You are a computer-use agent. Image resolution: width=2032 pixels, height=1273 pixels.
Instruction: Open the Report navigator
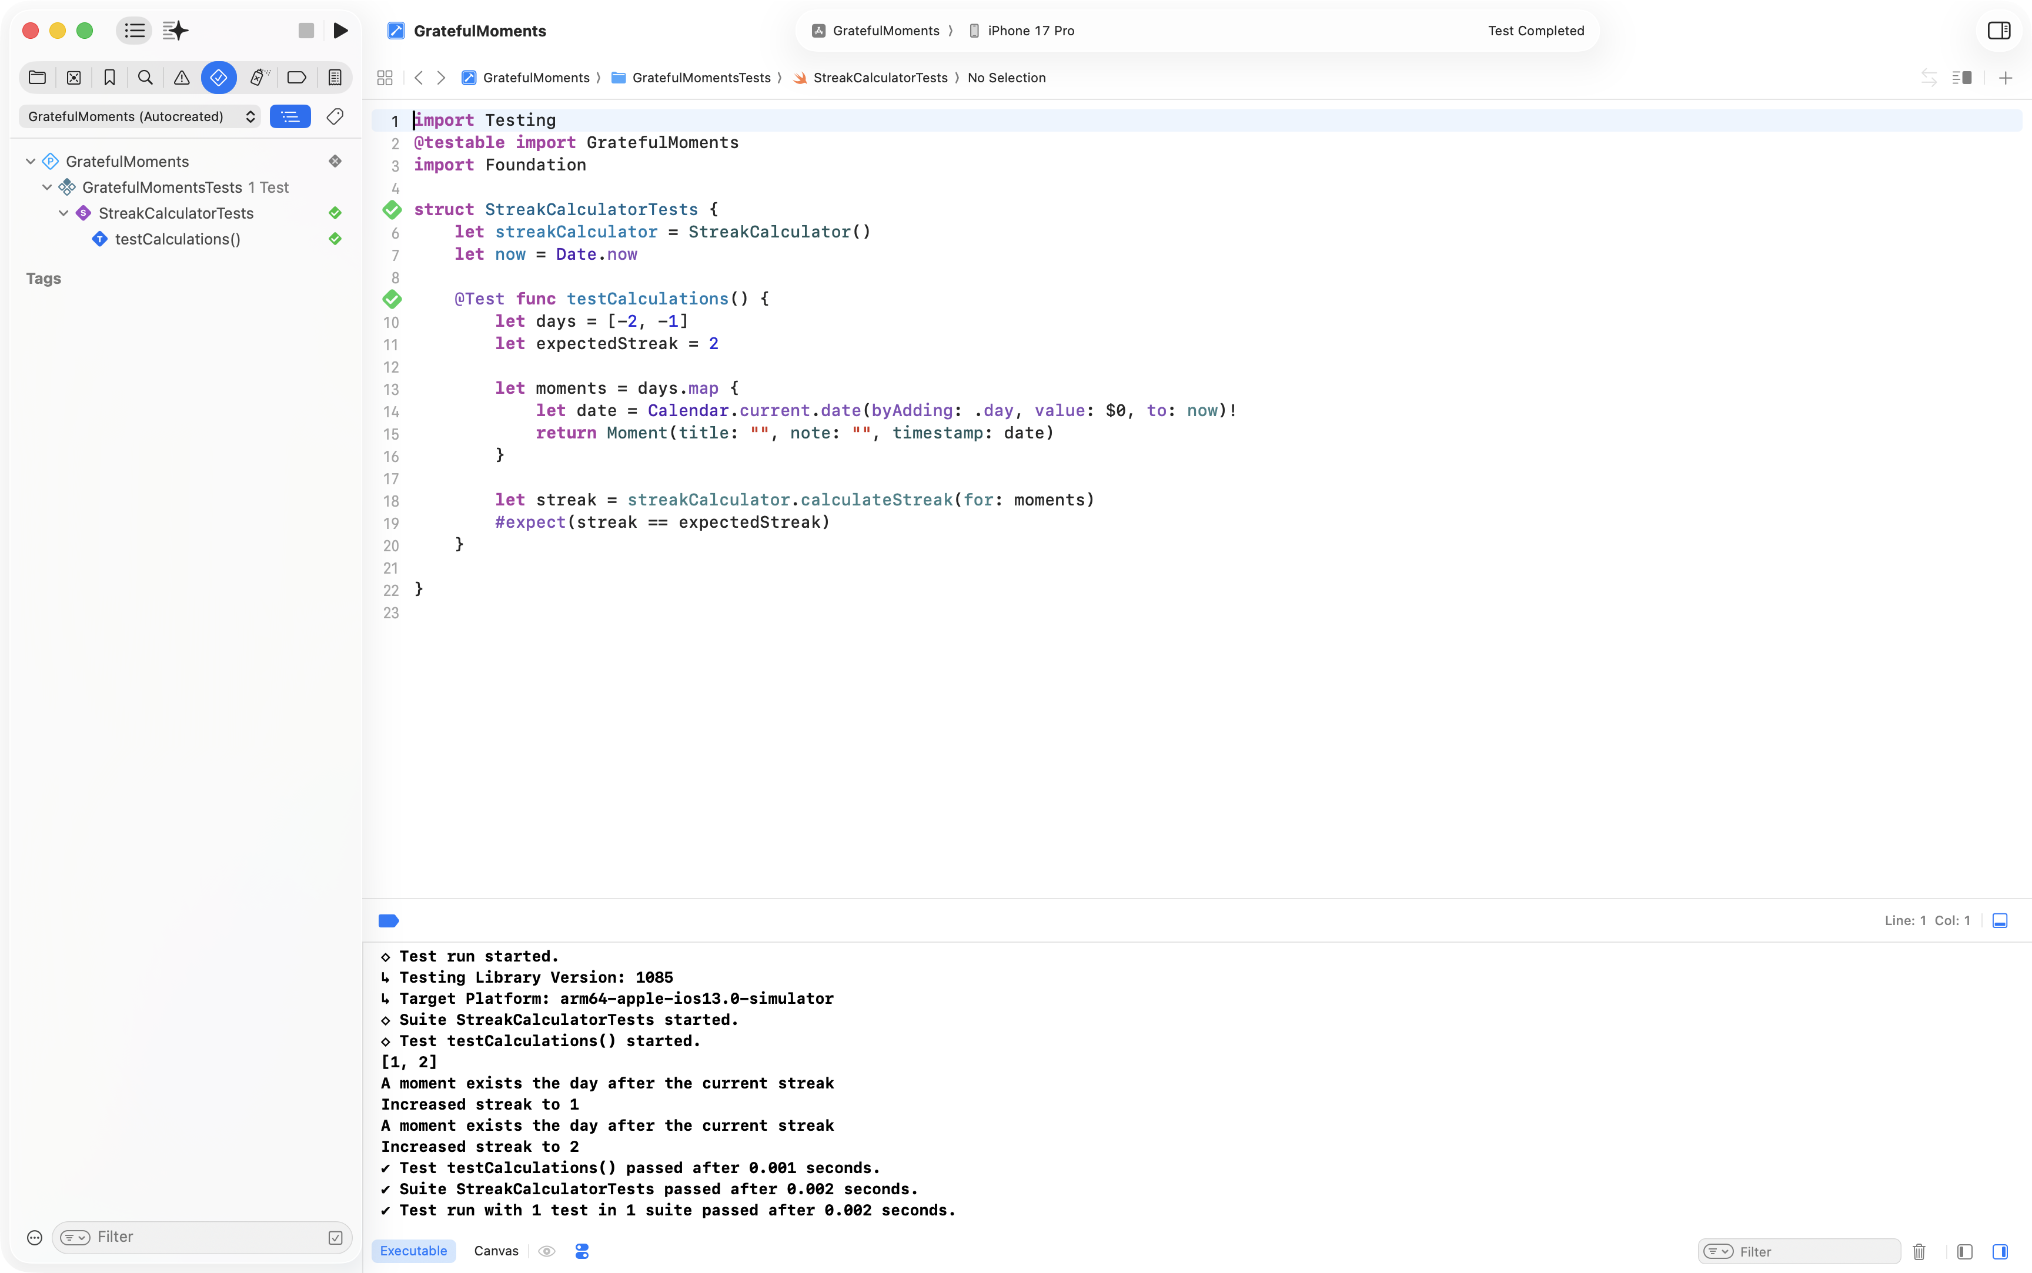pos(335,78)
